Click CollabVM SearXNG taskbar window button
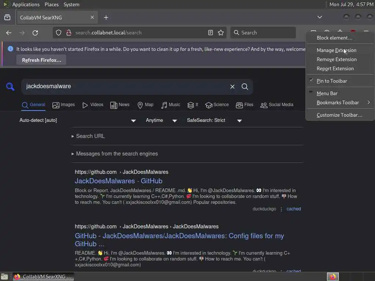Screen dimensions: 375x281 (43, 277)
